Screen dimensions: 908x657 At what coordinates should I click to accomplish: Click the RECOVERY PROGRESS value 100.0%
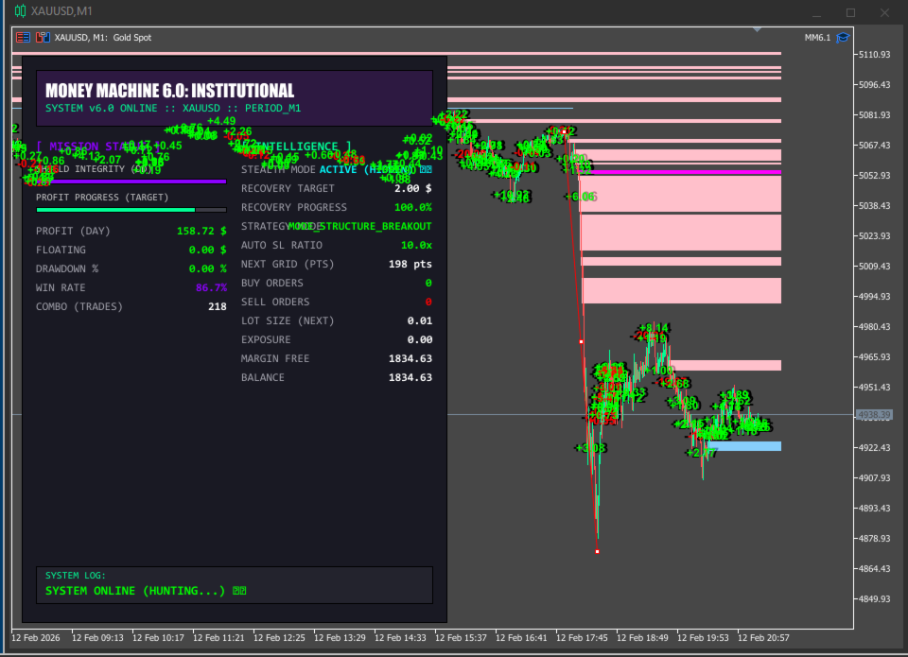click(x=413, y=207)
